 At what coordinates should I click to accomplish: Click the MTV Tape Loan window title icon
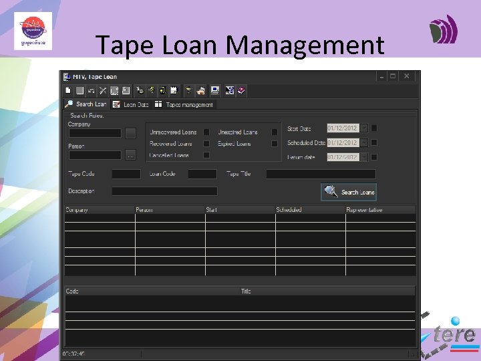pos(67,77)
